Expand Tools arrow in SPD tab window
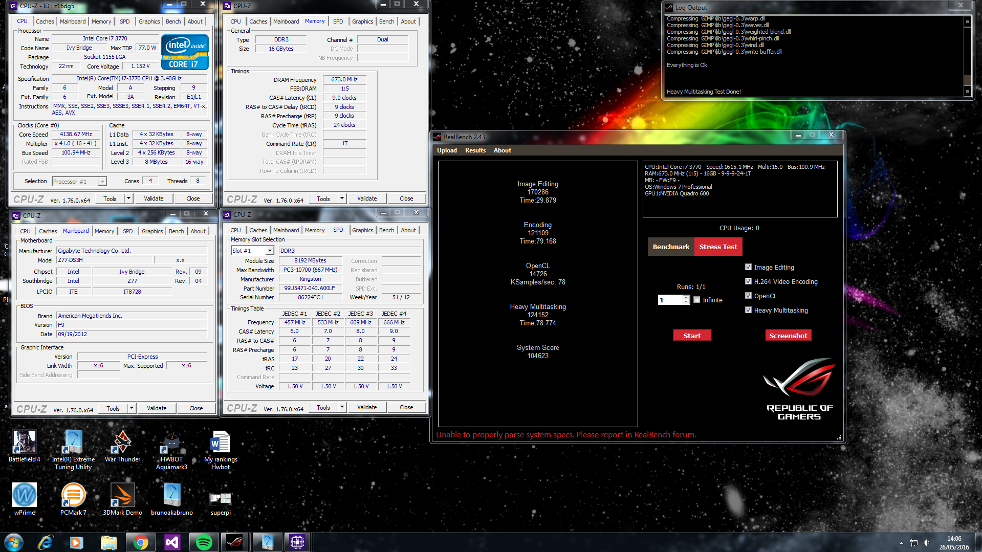Screen dimensions: 982x552 pos(342,407)
